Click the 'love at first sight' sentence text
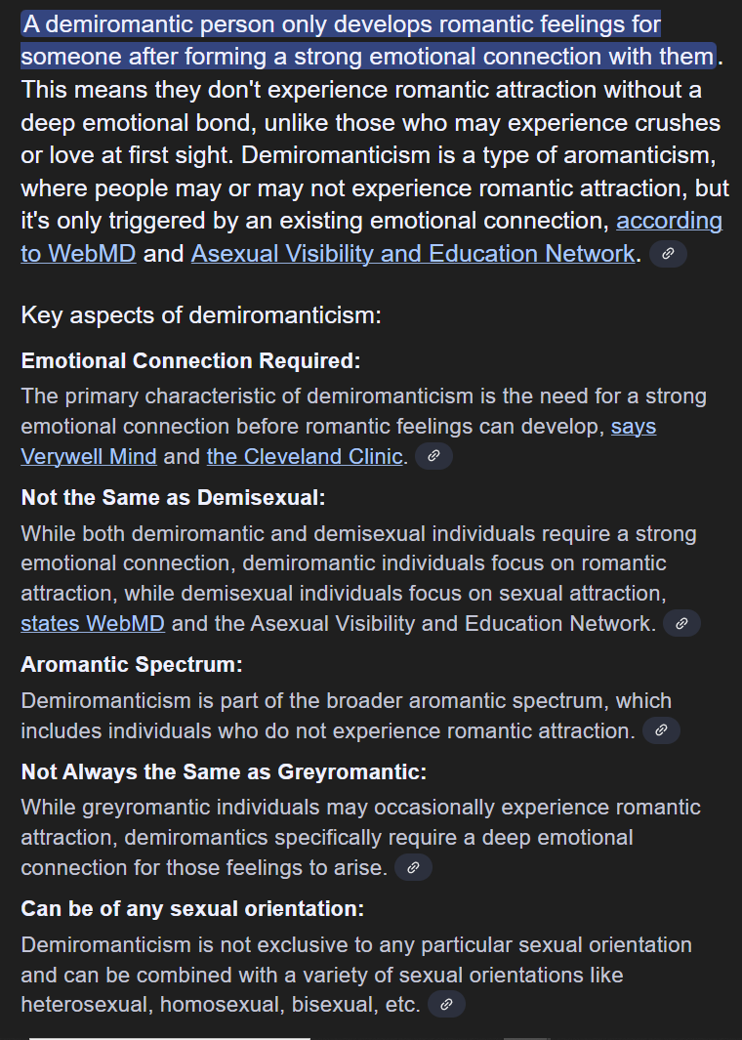Viewport: 742px width, 1040px height. coord(140,155)
